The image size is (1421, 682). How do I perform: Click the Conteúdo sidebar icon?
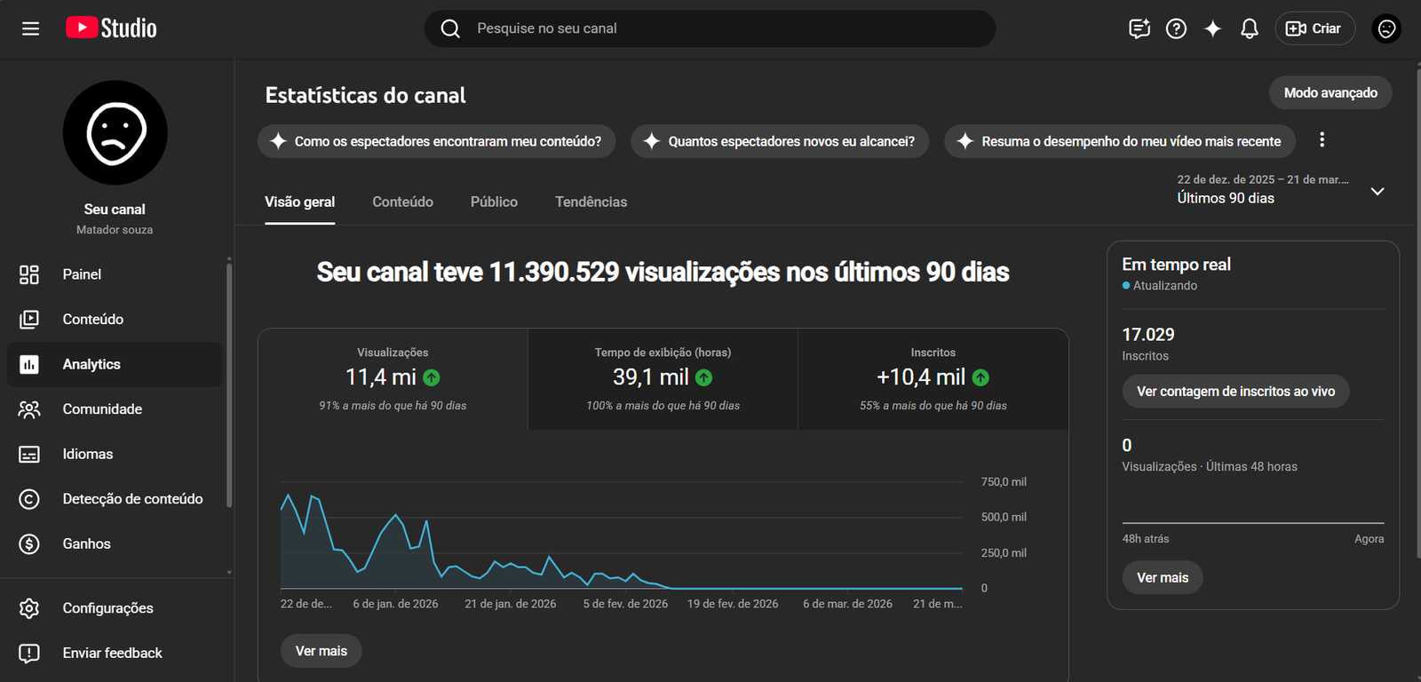pyautogui.click(x=29, y=319)
